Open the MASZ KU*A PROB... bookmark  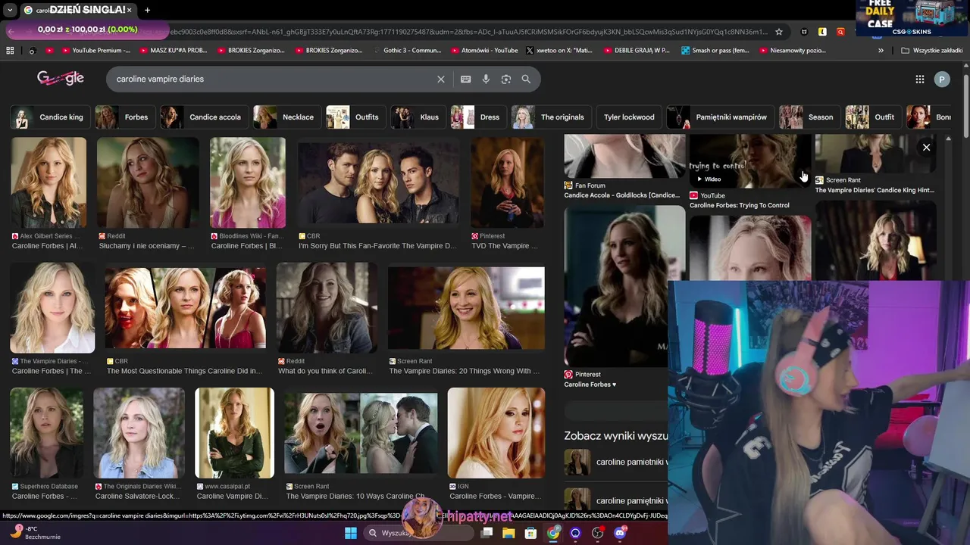click(173, 51)
